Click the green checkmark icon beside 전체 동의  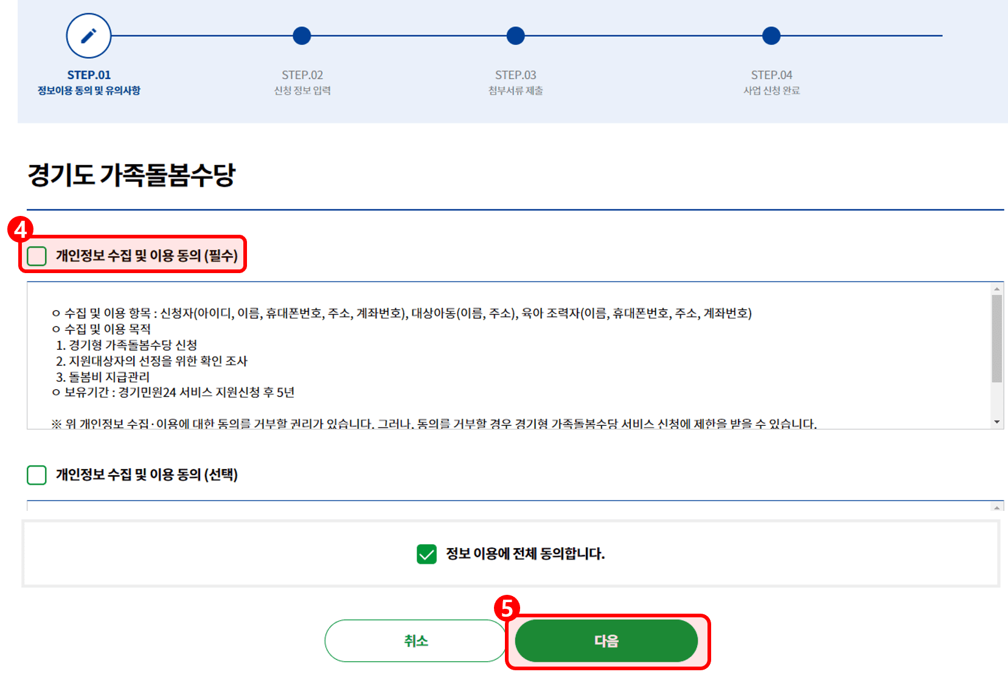[426, 554]
